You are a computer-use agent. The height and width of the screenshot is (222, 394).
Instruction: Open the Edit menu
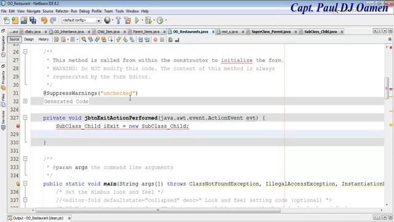[x=12, y=11]
